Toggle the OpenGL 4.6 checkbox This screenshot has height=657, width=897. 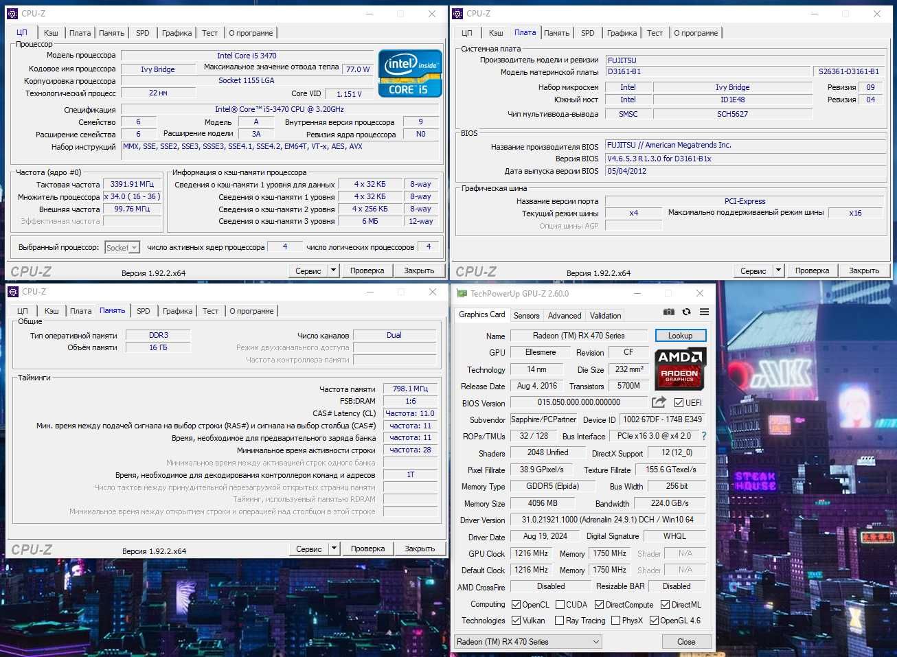tap(654, 621)
